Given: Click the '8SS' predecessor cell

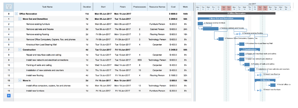Looking at the screenshot, I should [x=139, y=60].
